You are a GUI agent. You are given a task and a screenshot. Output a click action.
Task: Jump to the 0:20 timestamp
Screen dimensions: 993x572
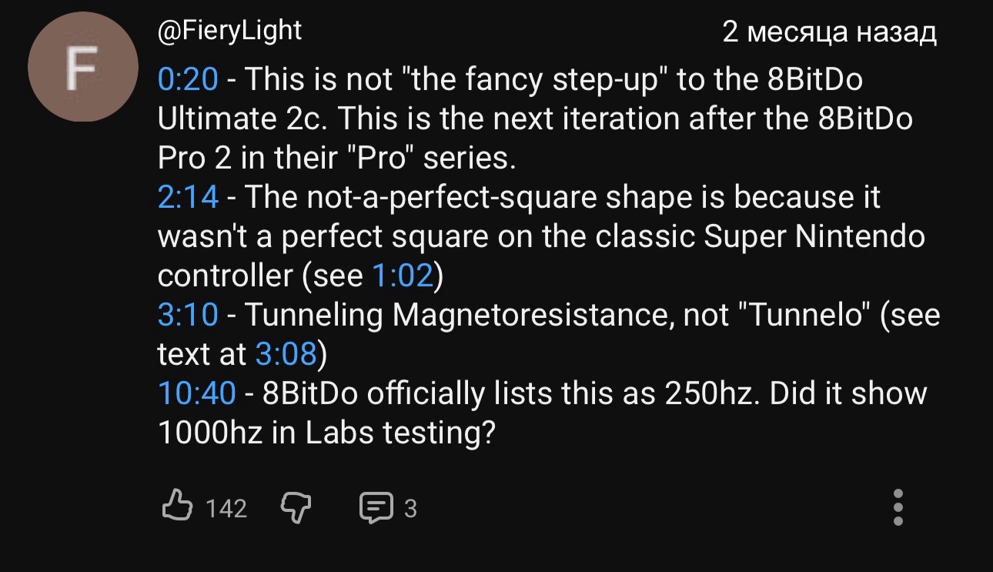tap(188, 79)
